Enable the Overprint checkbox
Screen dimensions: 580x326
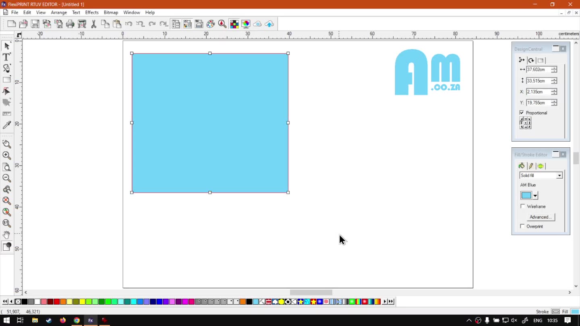tap(522, 227)
